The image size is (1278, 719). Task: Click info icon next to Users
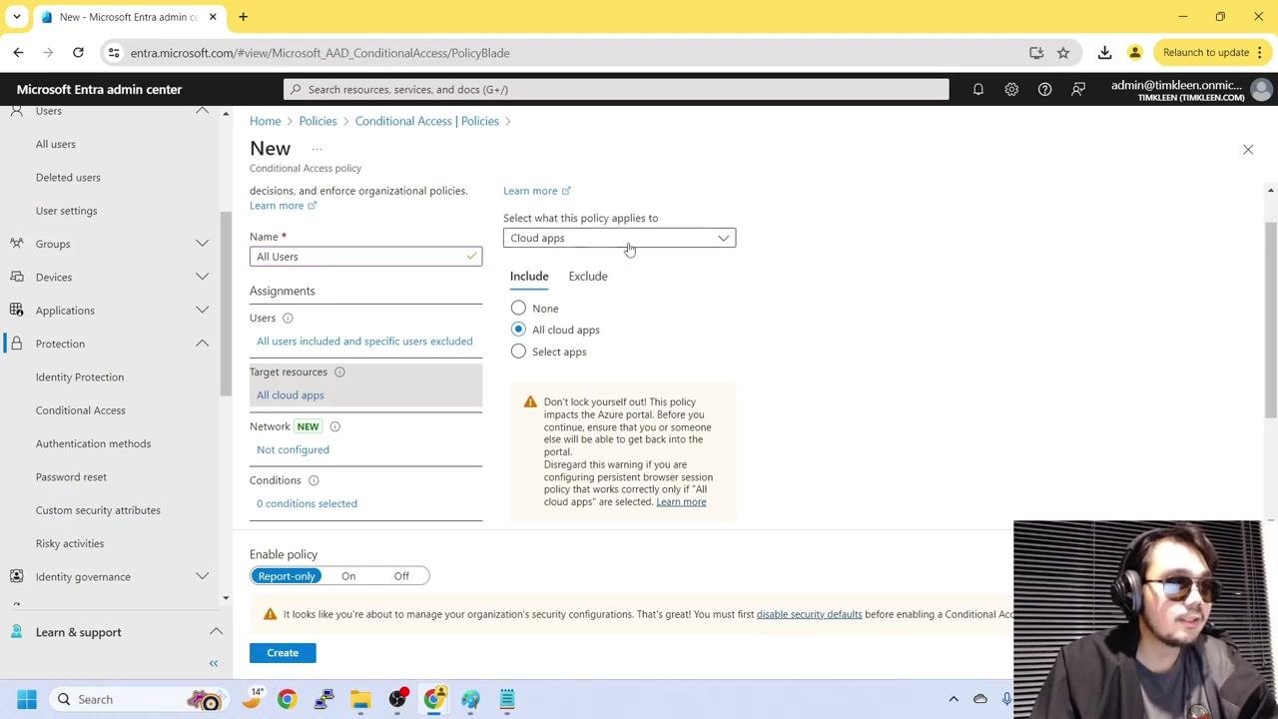[x=288, y=319]
